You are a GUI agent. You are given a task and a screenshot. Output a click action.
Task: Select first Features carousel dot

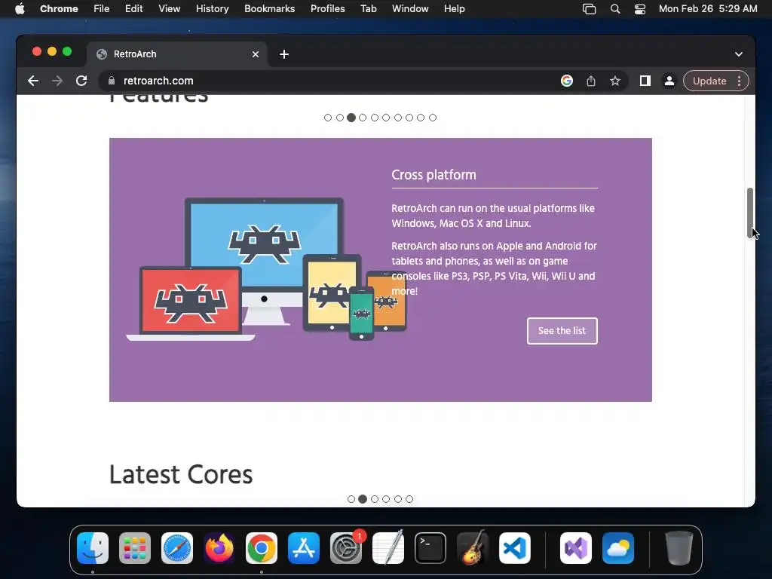(328, 118)
